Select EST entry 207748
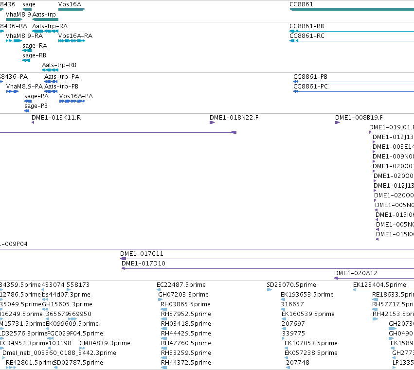Screen dimensions: 414x370 [x=288, y=368]
